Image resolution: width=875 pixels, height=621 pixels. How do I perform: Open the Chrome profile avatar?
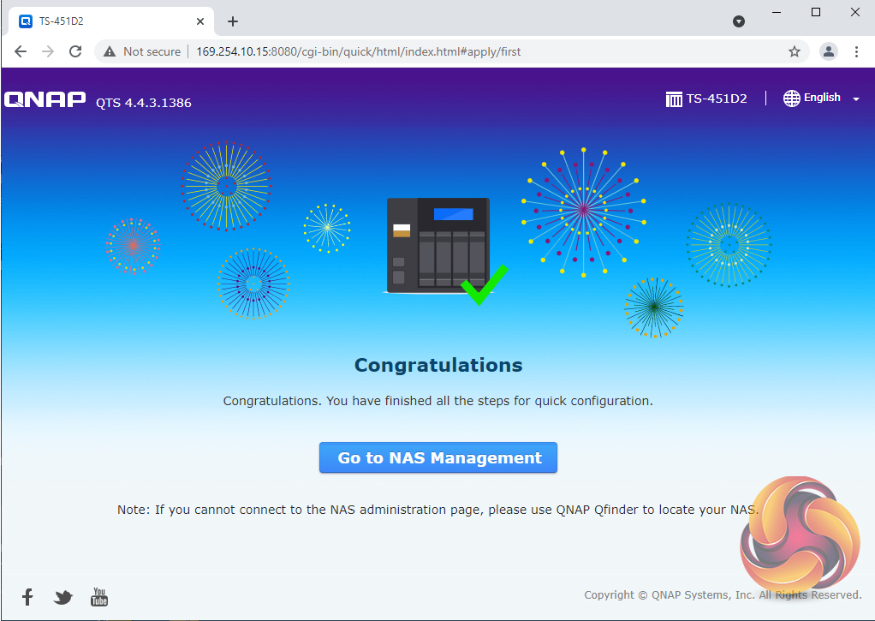pos(828,52)
